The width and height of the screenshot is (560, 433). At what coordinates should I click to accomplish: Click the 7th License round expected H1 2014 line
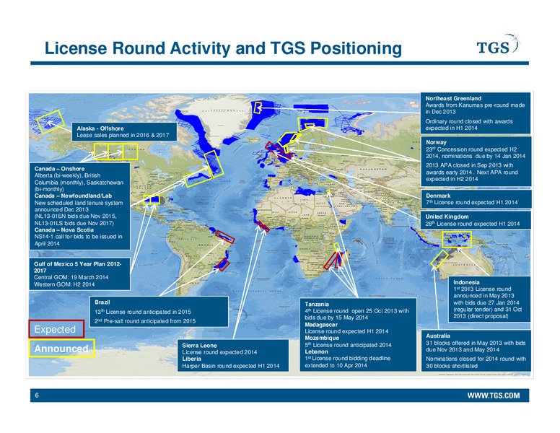coord(471,202)
